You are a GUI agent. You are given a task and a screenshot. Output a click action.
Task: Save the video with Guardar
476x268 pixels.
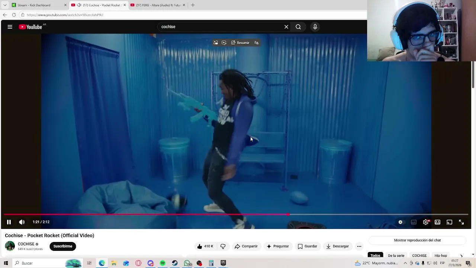coord(307,246)
